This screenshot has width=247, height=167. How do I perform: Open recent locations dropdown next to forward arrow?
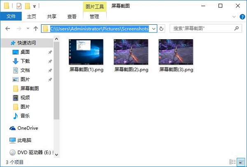(27, 29)
